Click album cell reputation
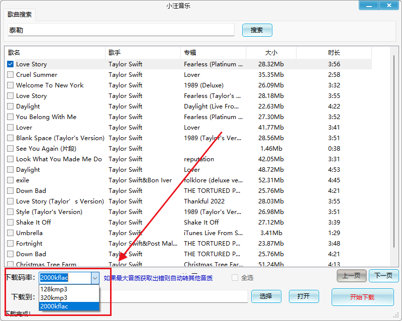The height and width of the screenshot is (321, 402). [x=199, y=159]
